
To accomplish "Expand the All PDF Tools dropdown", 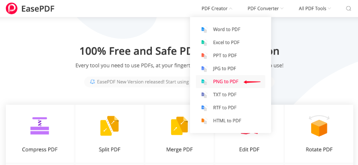I will 315,9.
